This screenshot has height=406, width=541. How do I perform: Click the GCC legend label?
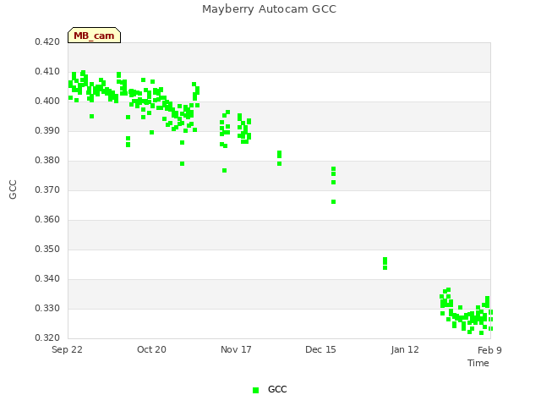point(277,389)
